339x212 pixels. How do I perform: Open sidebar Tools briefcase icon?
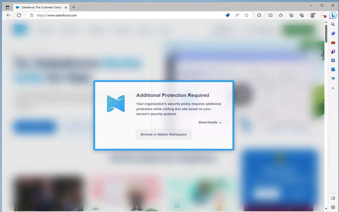pyautogui.click(x=333, y=42)
